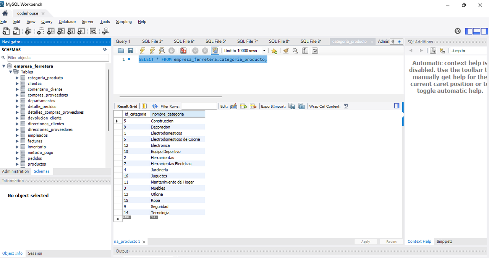
Task: Open the Scripting menu
Action: [x=124, y=22]
